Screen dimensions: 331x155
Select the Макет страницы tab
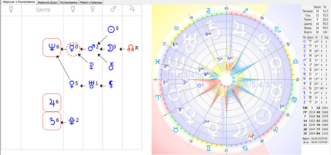point(91,2)
